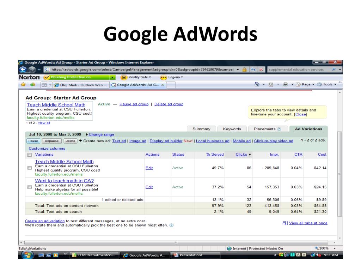The width and height of the screenshot is (361, 271).
Task: Open Favorites Center star icon
Action: coord(23,85)
